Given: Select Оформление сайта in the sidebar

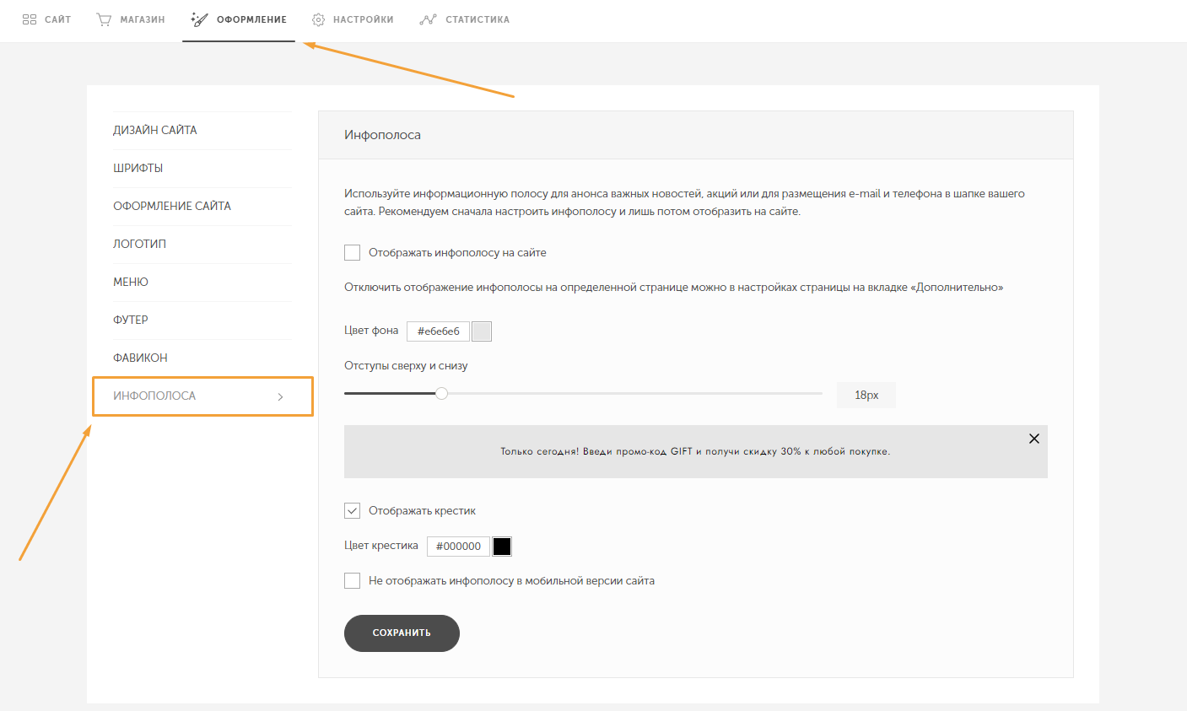Looking at the screenshot, I should (172, 206).
